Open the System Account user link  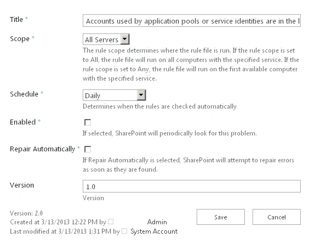[x=154, y=231]
